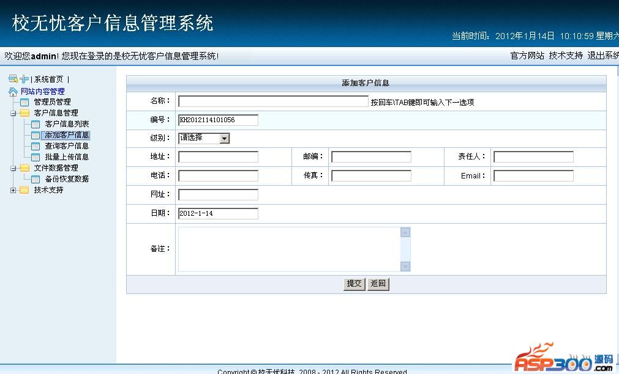619x374 pixels.
Task: Focus the 网址 input field
Action: coord(219,195)
